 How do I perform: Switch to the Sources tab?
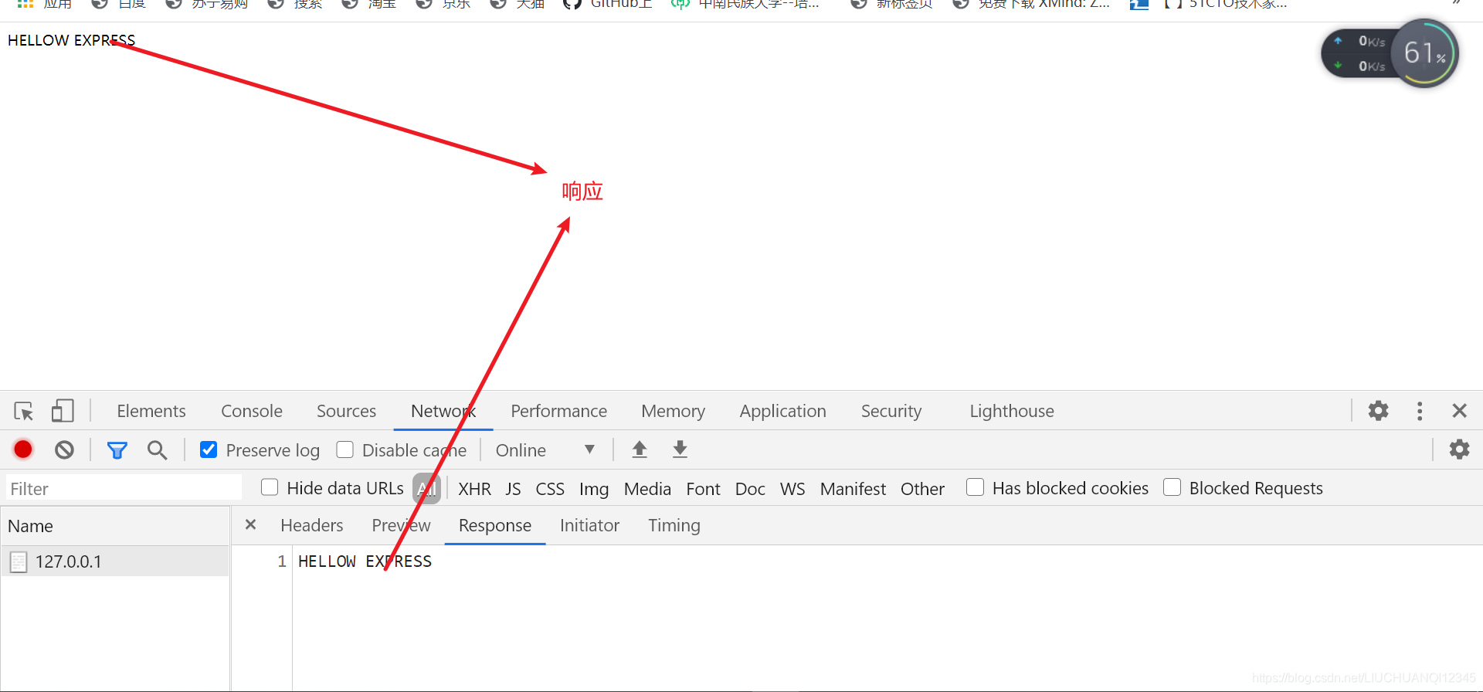346,411
